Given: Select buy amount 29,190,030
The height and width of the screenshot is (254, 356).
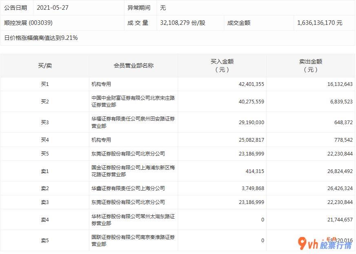Looking at the screenshot, I should coord(251,123).
